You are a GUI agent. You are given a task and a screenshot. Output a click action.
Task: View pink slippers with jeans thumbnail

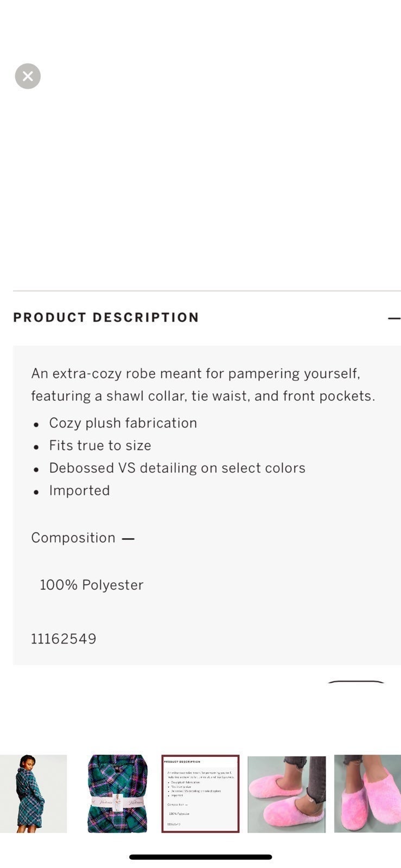coord(287,794)
